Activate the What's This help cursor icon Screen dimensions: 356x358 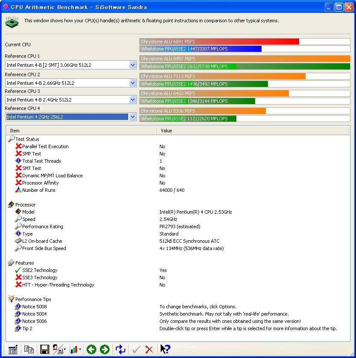tap(165, 349)
